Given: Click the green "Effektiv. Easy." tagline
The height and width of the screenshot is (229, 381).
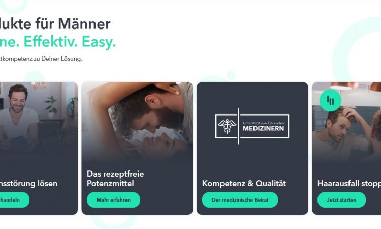Looking at the screenshot, I should [x=70, y=42].
